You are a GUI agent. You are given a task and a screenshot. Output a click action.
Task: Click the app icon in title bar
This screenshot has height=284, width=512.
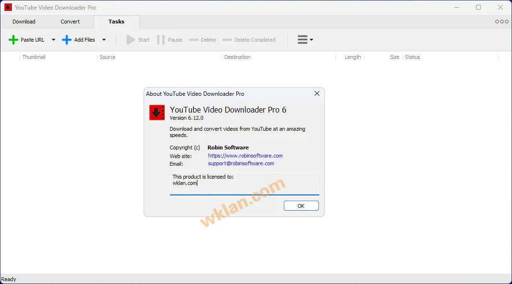8,7
